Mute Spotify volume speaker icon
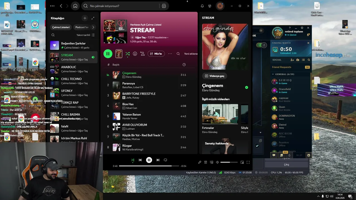This screenshot has height=200, width=356. pyautogui.click(x=217, y=162)
